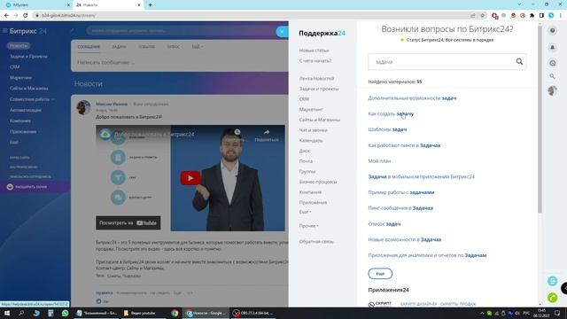Expand the 'Ещё' dropdown in the post composer tabs
The width and height of the screenshot is (567, 319).
click(x=197, y=47)
